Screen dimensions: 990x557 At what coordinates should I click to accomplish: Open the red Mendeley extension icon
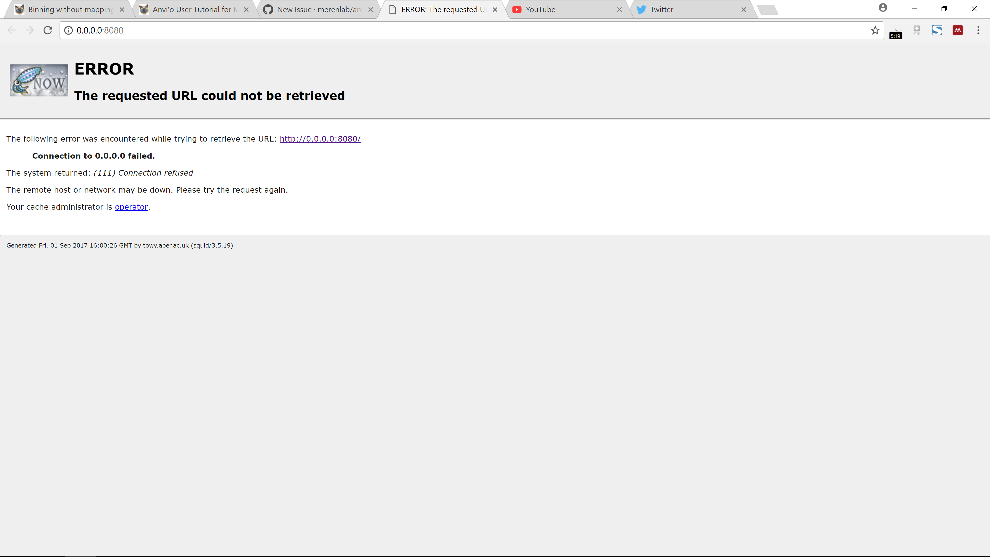pos(958,30)
